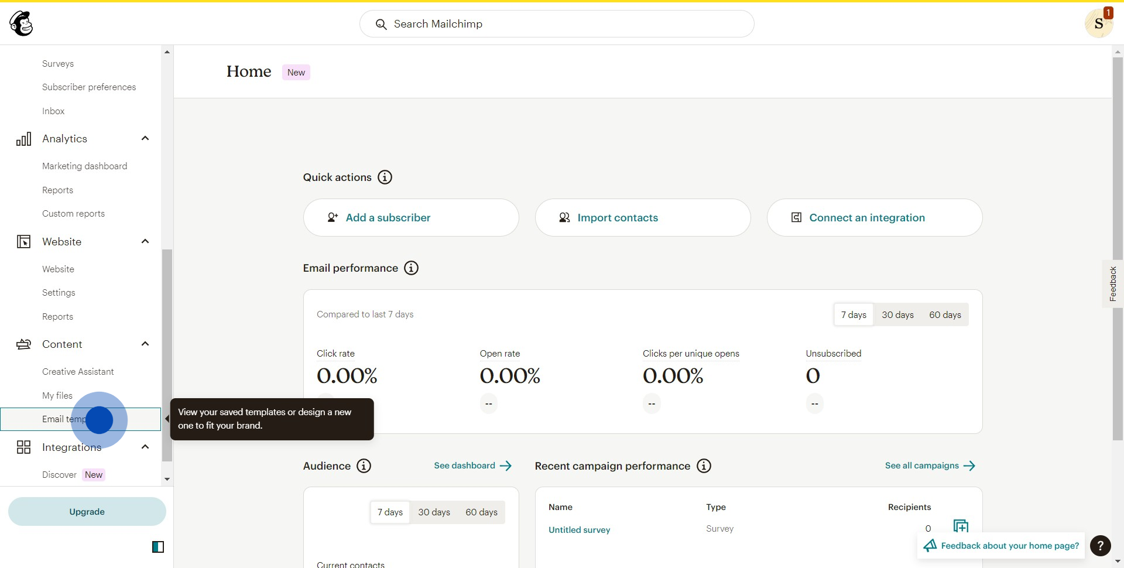Click the Upgrade button
The height and width of the screenshot is (568, 1124).
(87, 512)
